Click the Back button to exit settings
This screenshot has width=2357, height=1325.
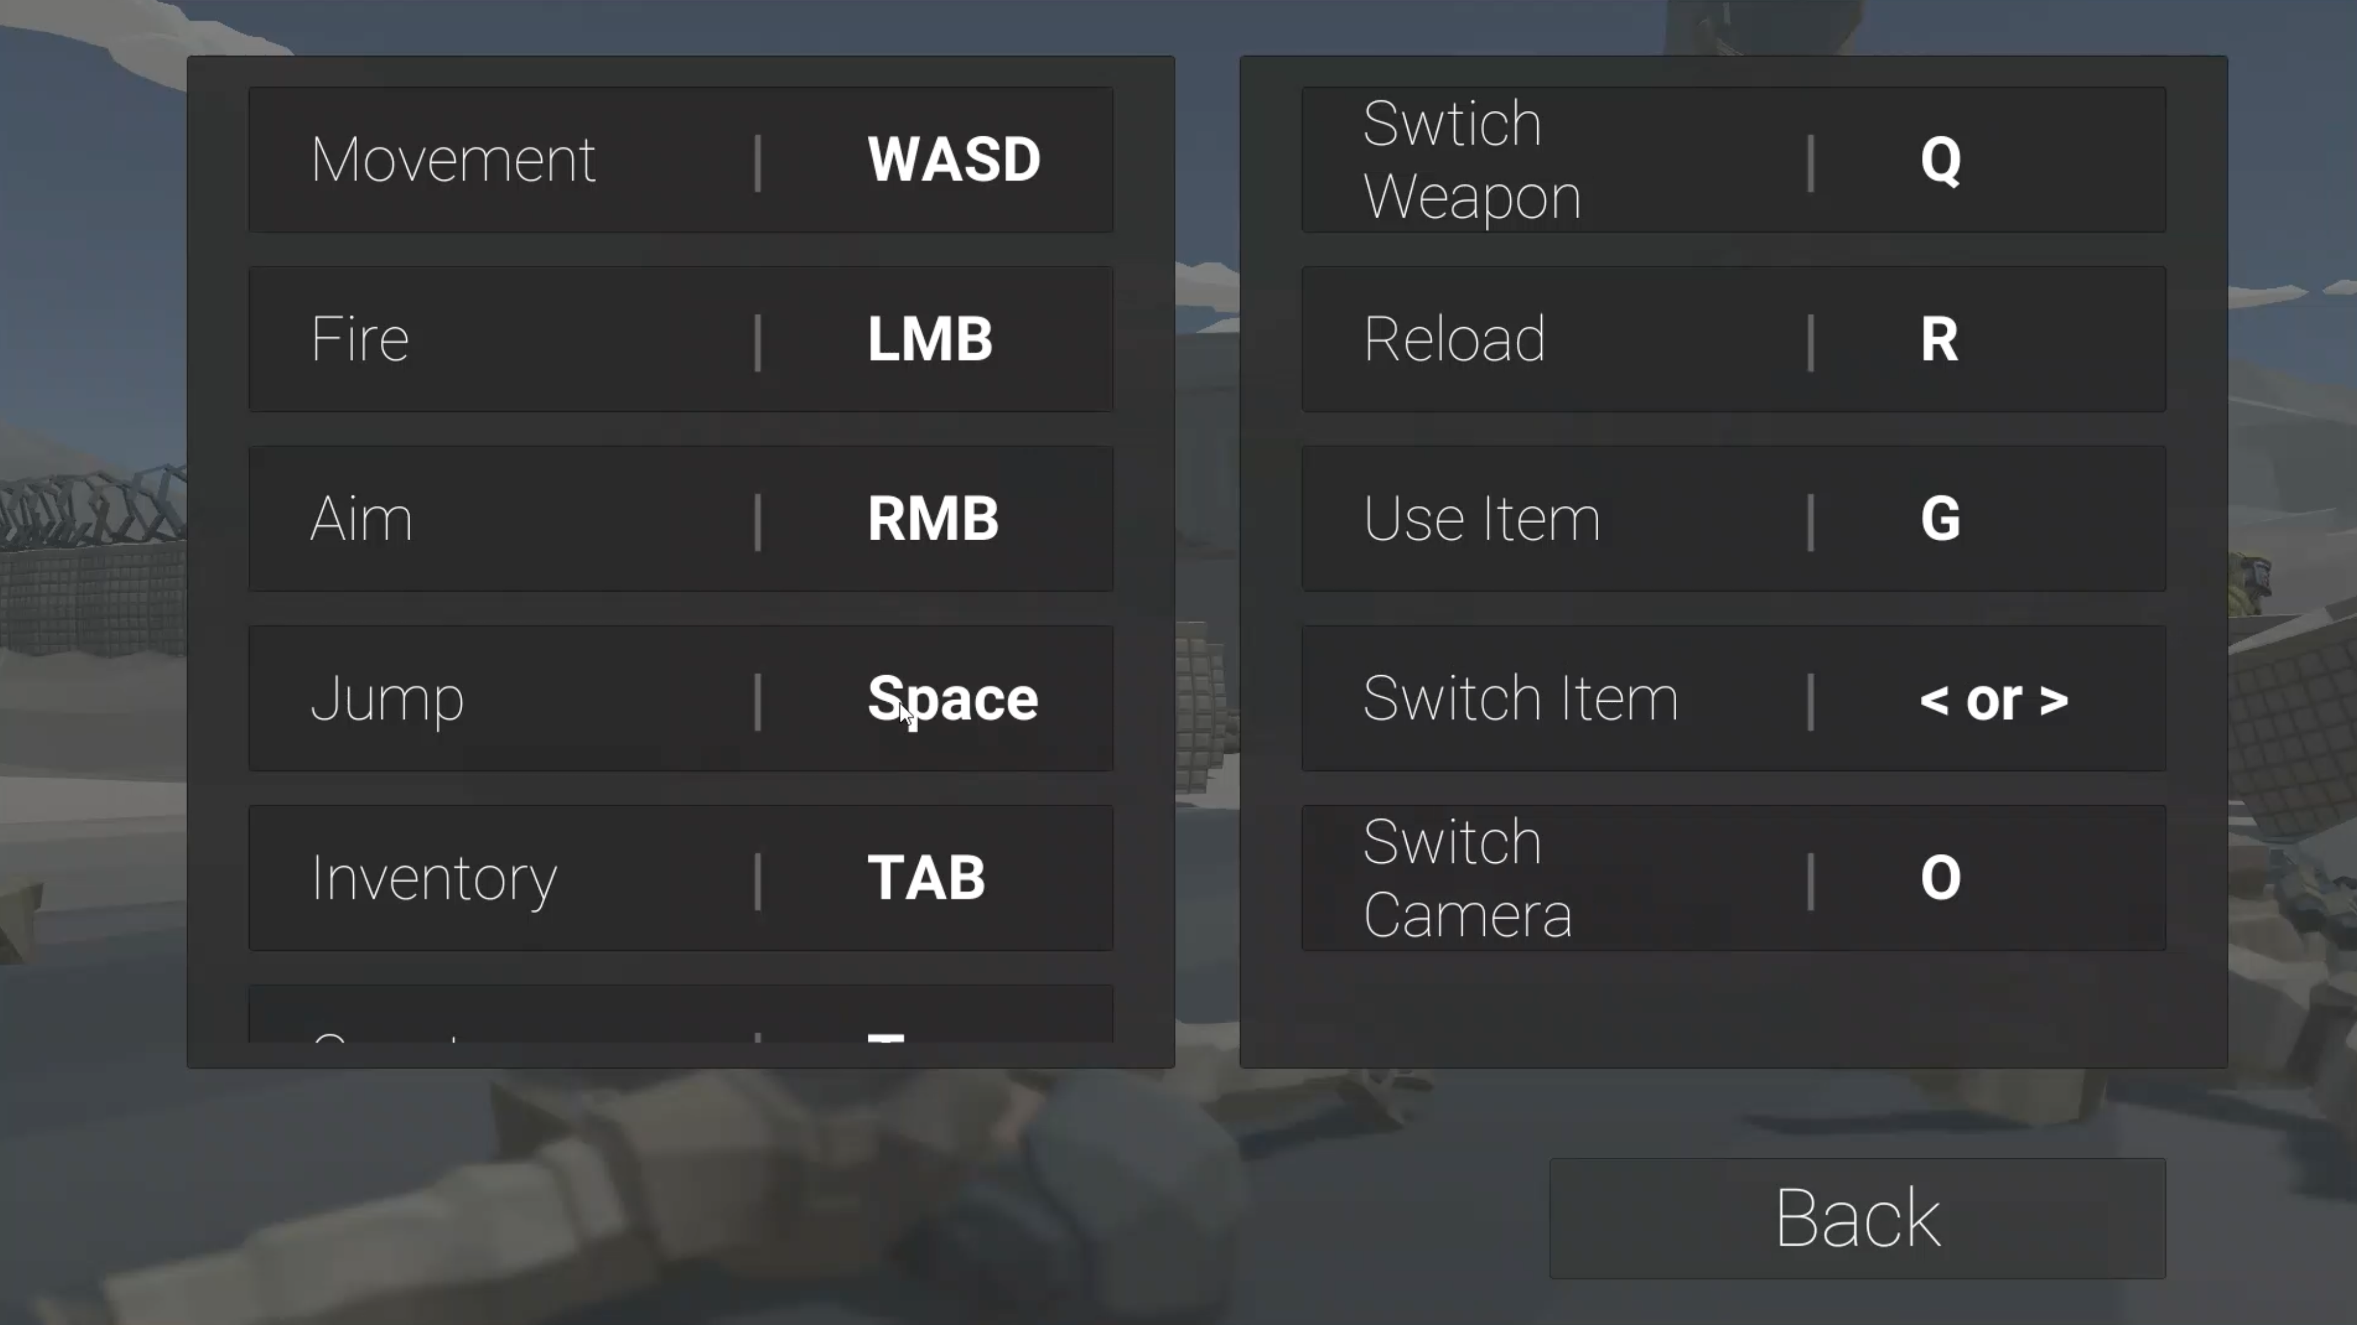(1859, 1217)
